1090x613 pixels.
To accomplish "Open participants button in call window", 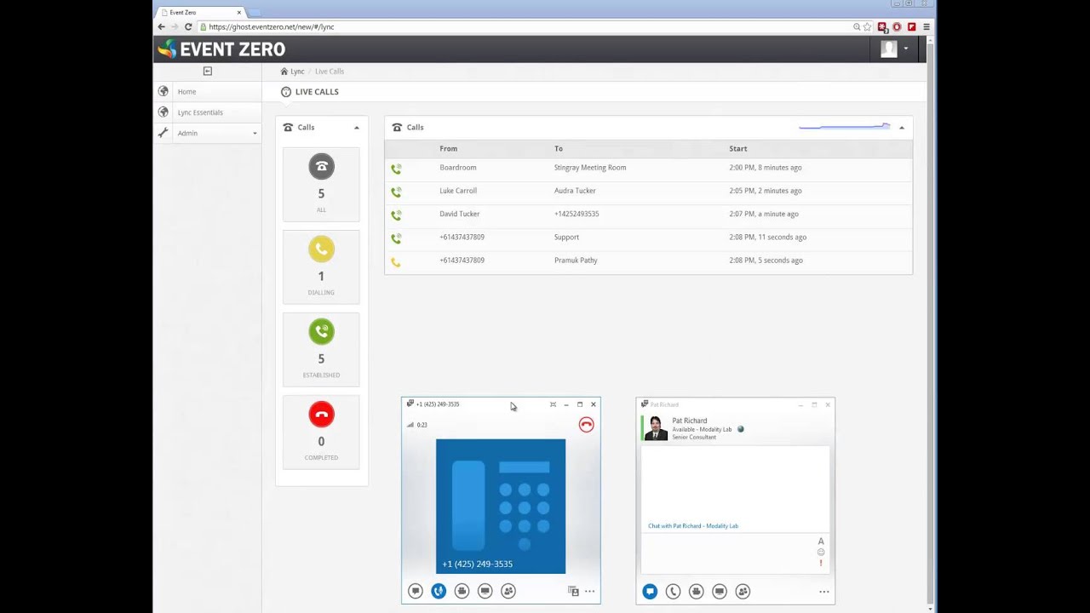I will pos(508,591).
